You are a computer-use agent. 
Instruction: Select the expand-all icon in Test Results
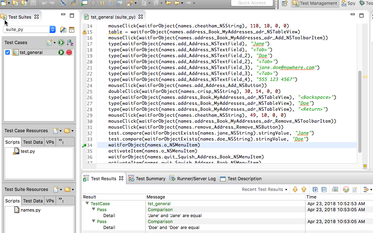315,189
